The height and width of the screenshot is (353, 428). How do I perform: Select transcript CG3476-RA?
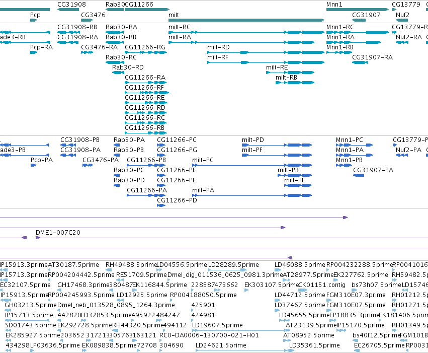100,47
